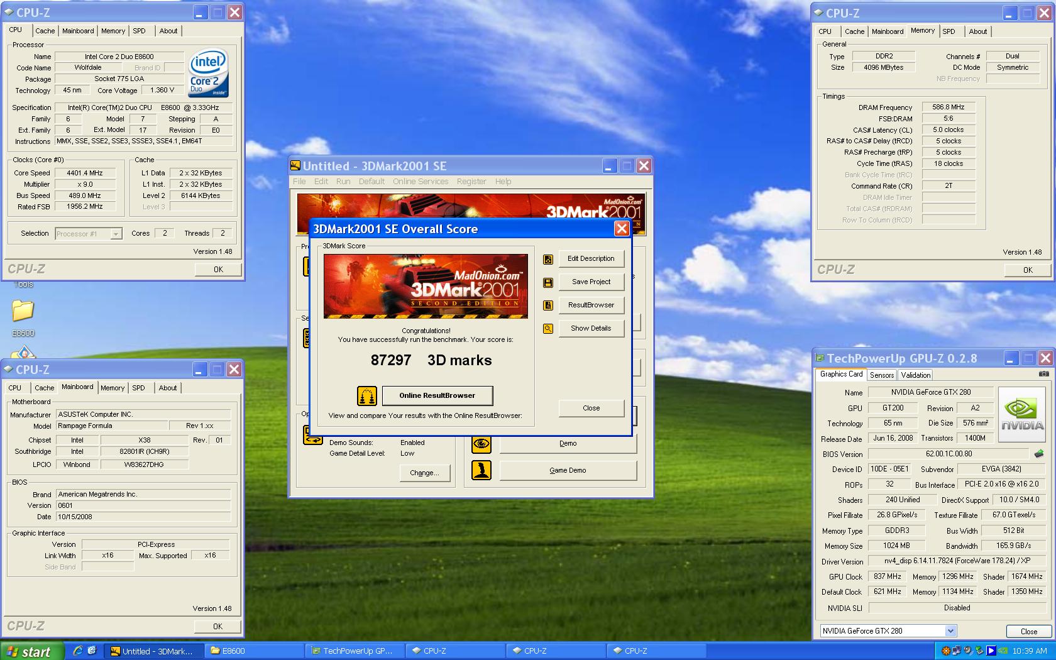The height and width of the screenshot is (660, 1056).
Task: Switch to SPD tab in top-left CPU-Z
Action: tap(140, 31)
